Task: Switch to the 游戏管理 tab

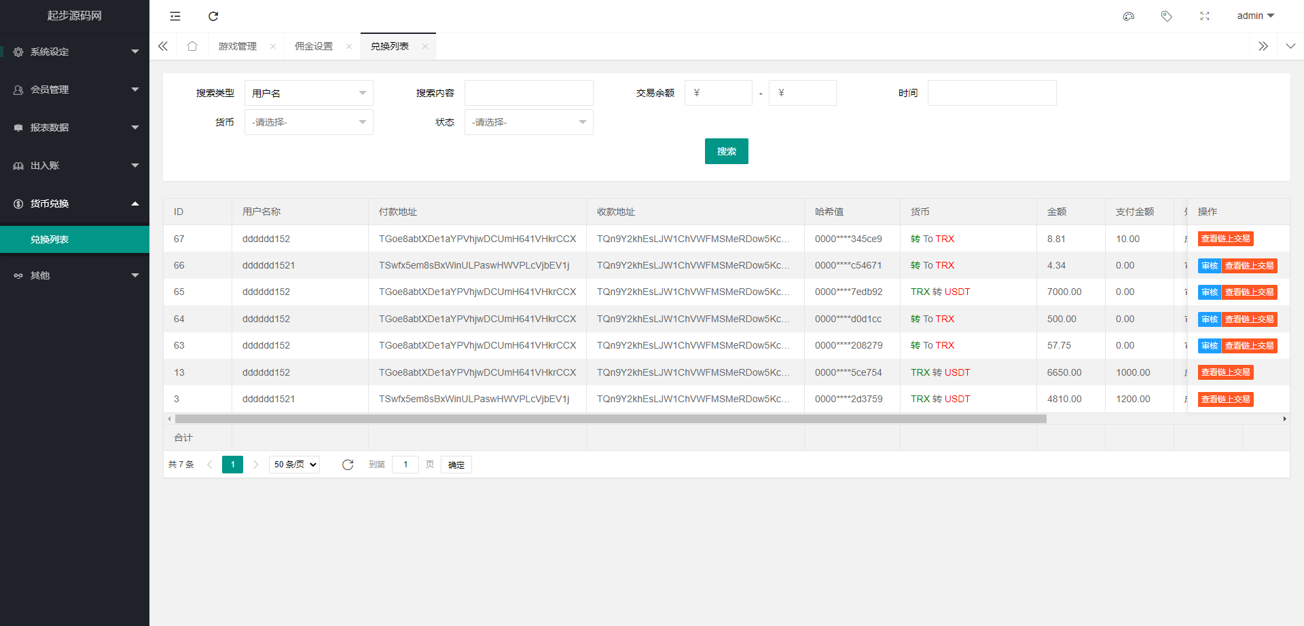Action: tap(238, 46)
